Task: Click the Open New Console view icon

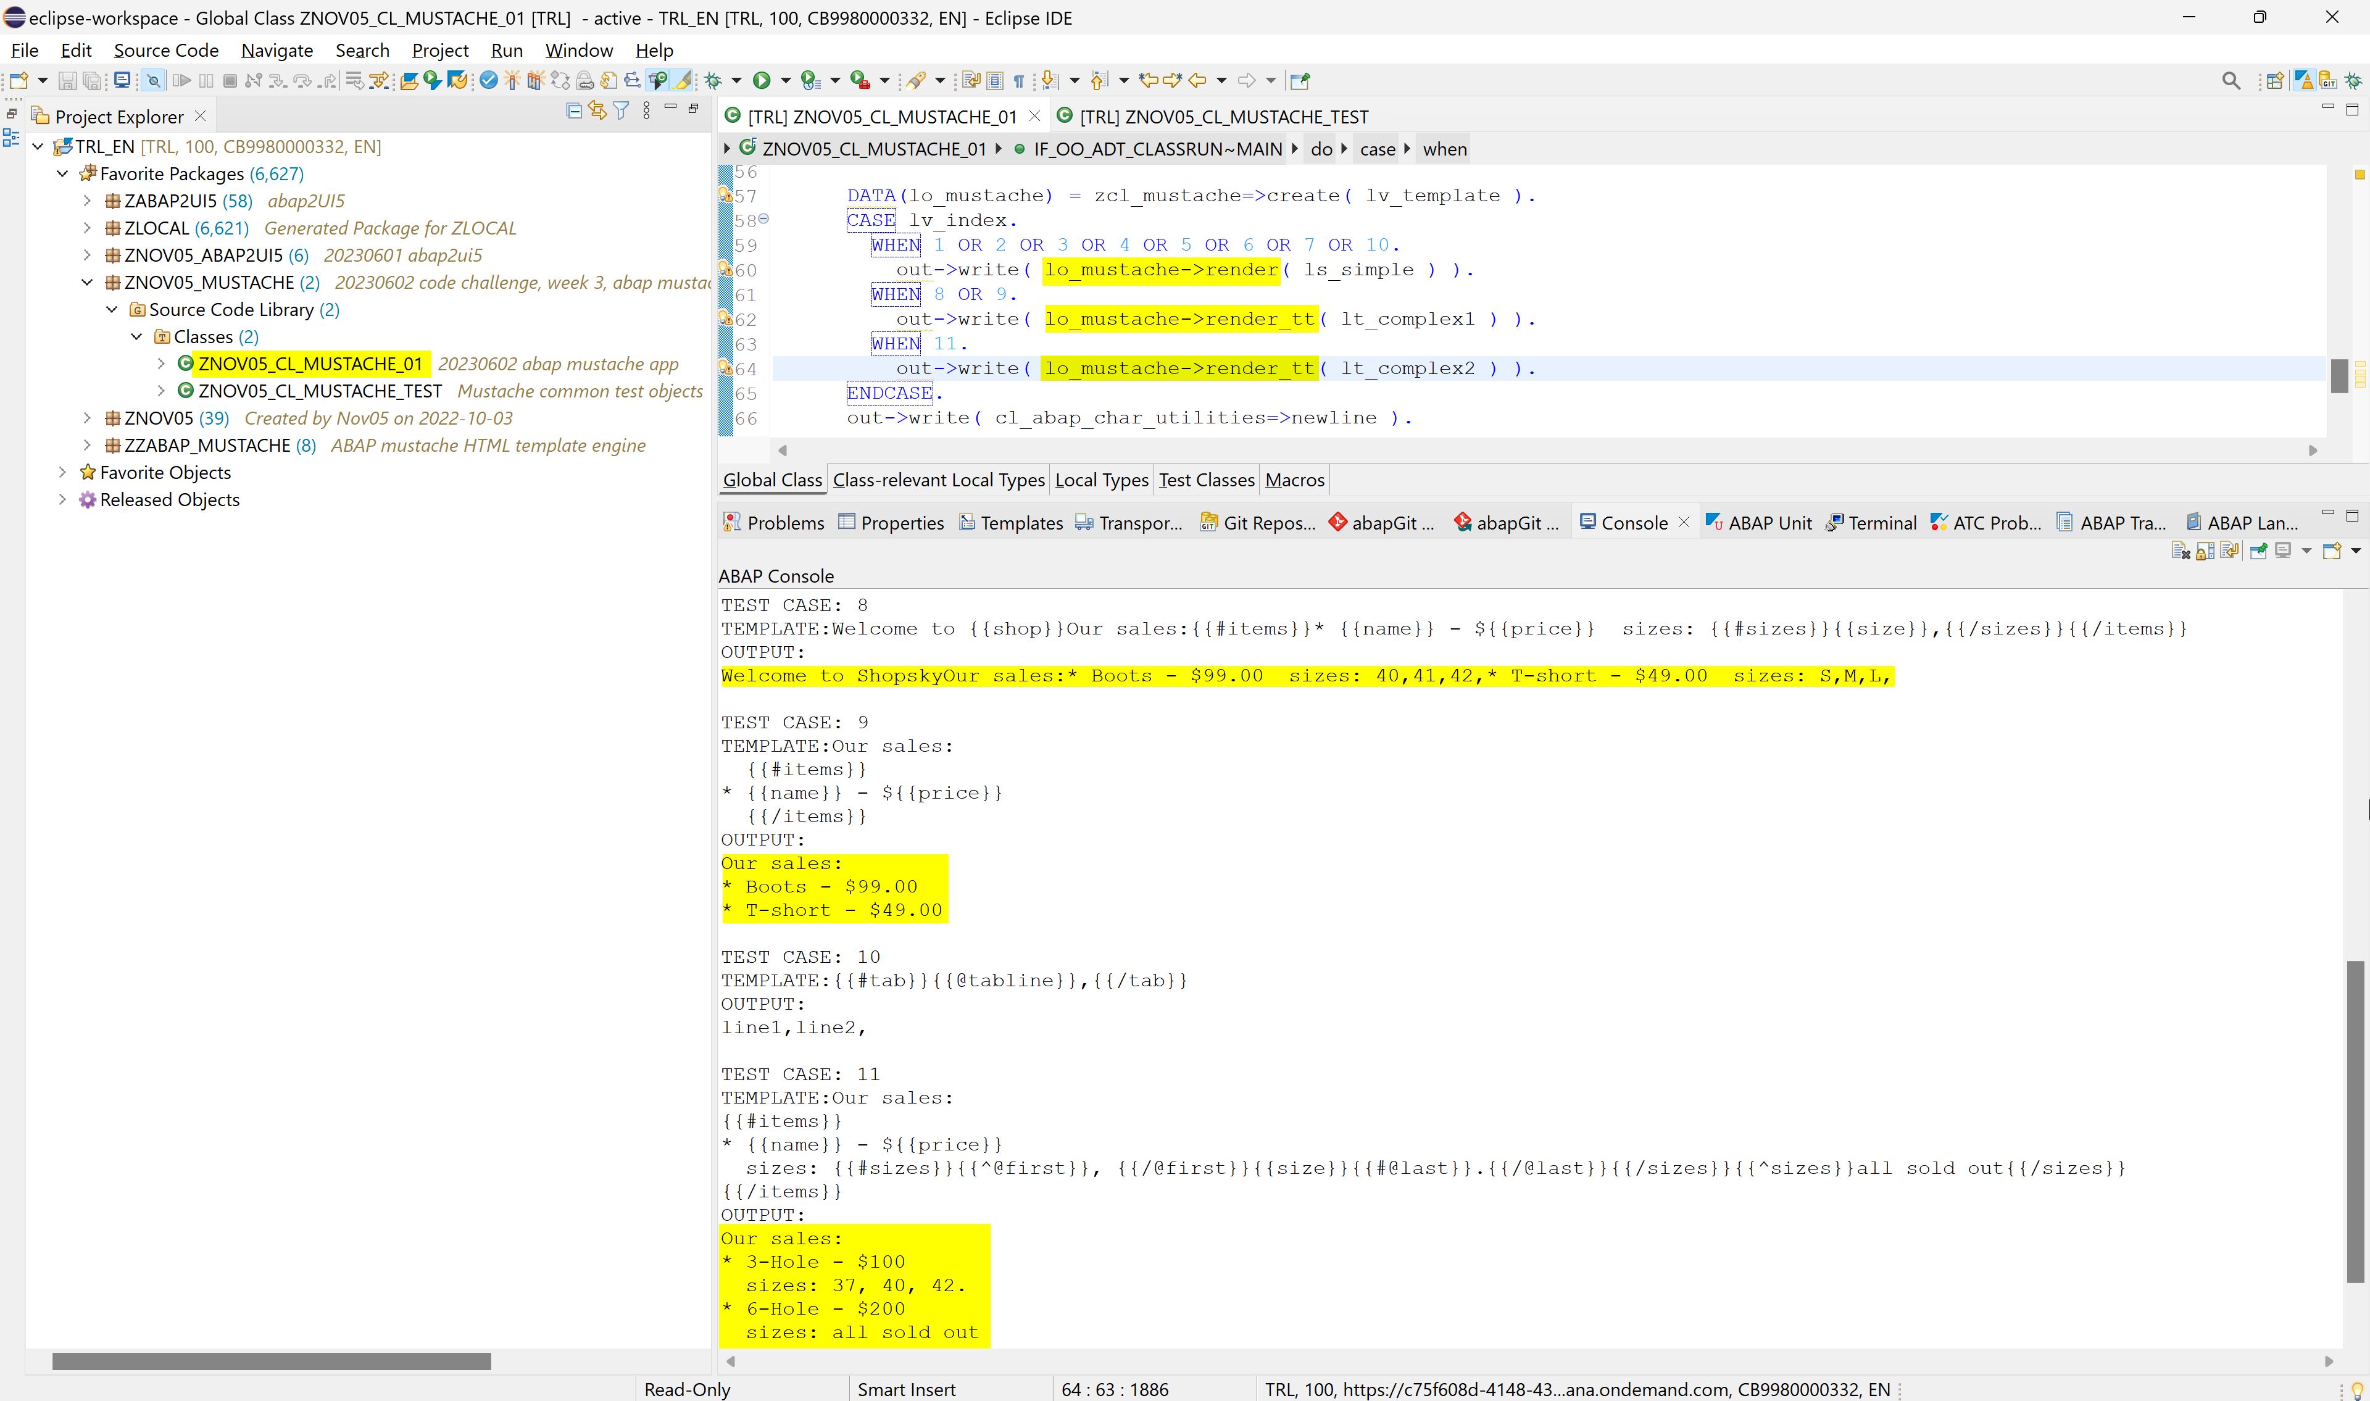Action: (x=2331, y=551)
